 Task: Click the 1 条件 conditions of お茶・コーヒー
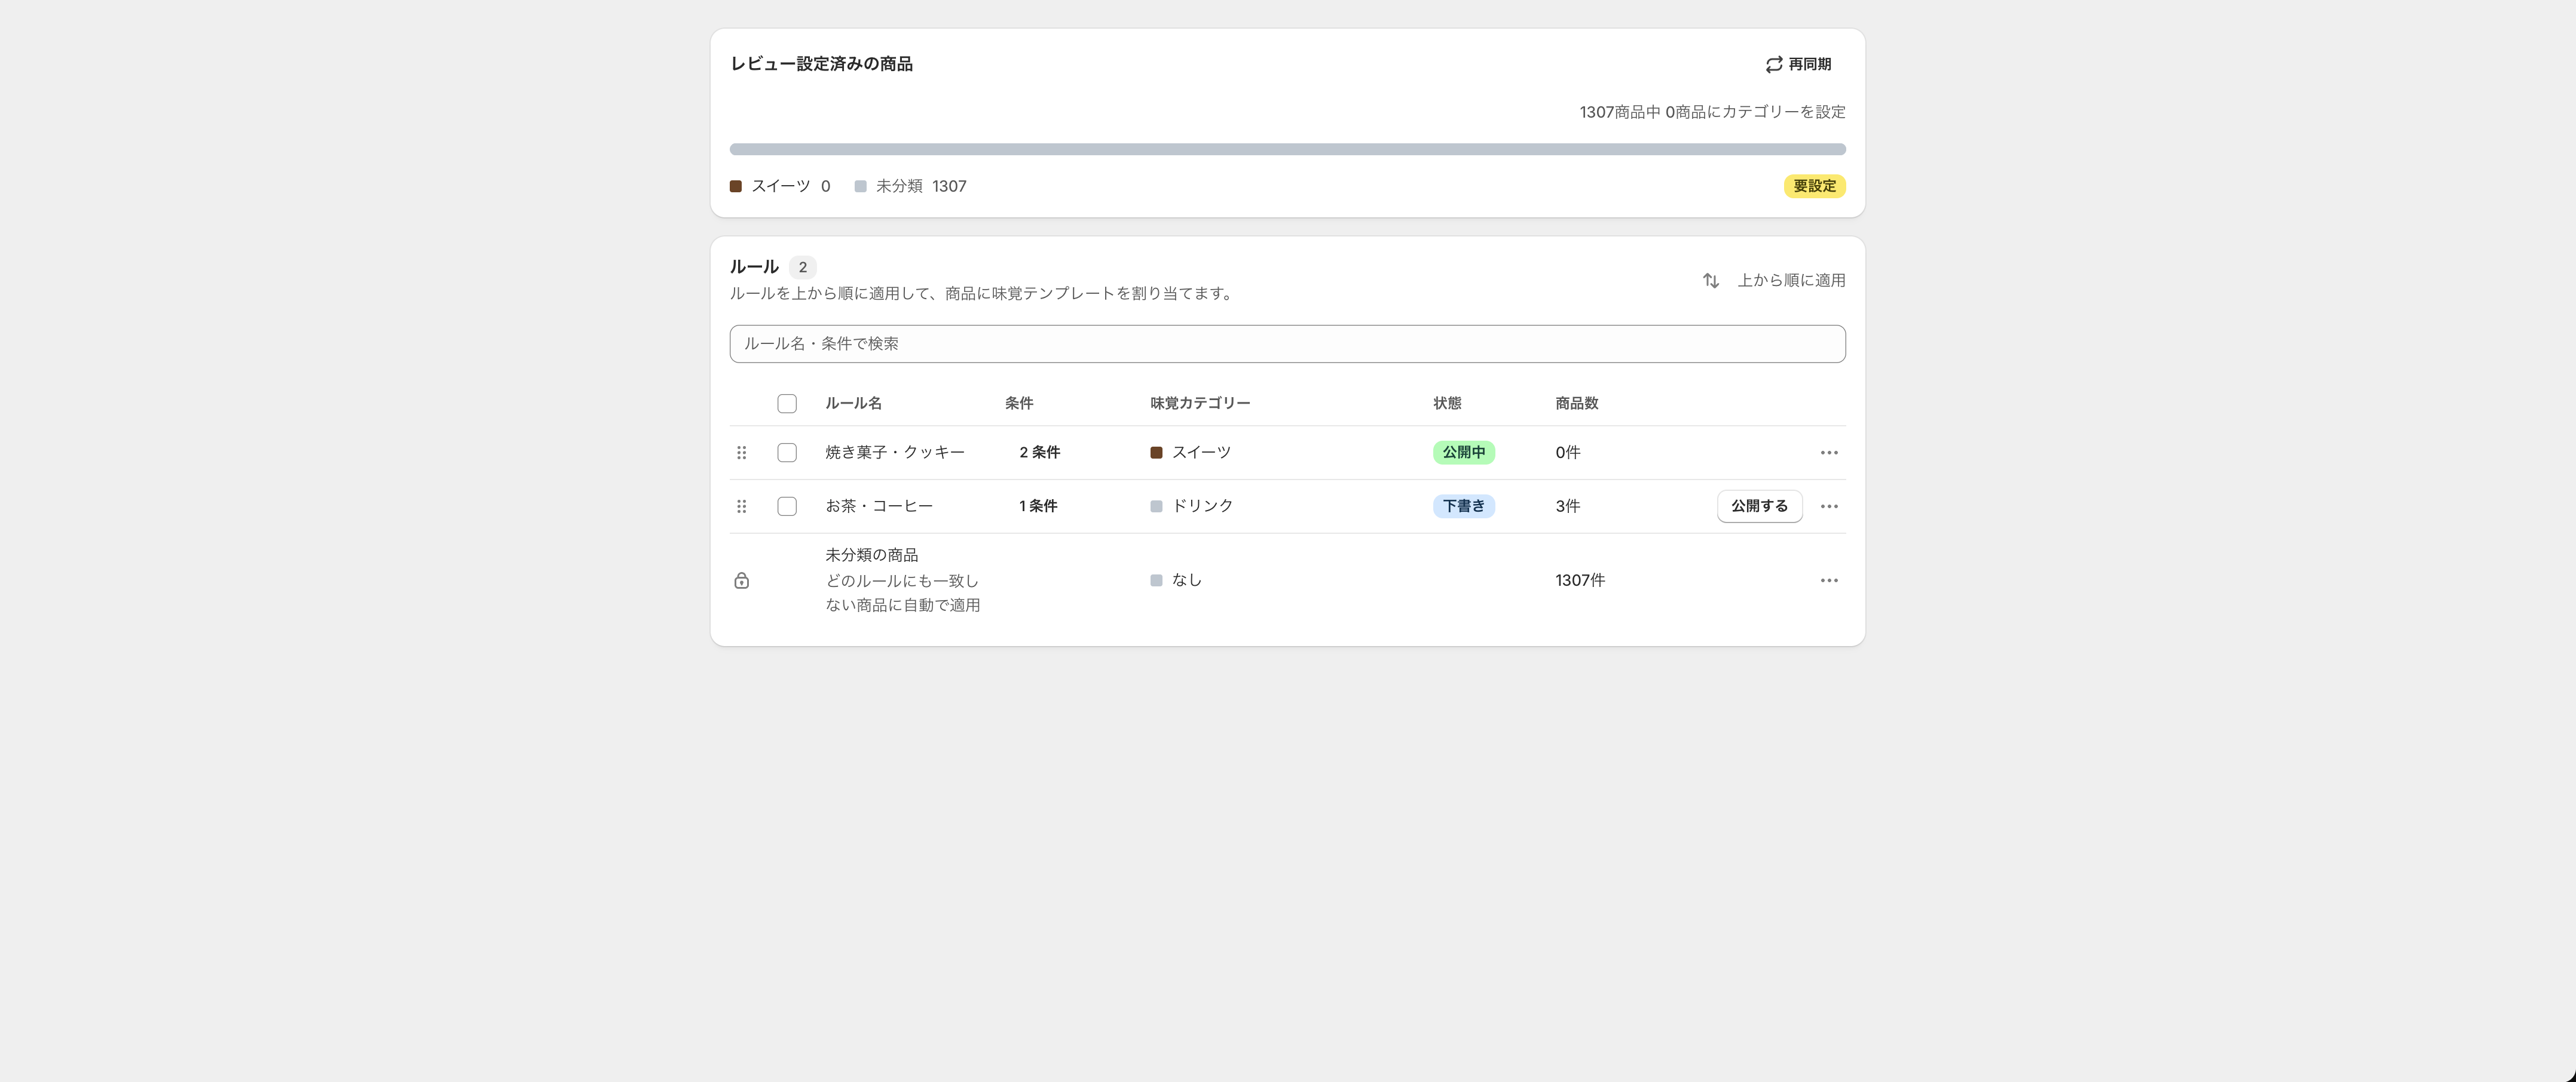click(x=1038, y=506)
